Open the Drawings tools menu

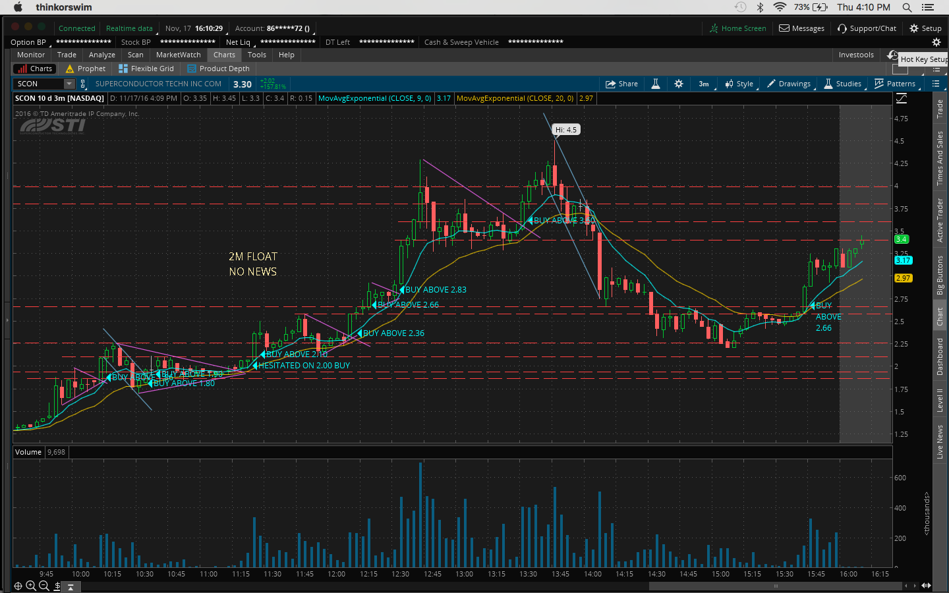pyautogui.click(x=788, y=84)
